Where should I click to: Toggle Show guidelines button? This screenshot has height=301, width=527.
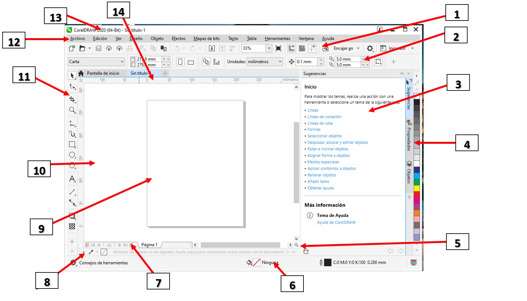(x=312, y=48)
